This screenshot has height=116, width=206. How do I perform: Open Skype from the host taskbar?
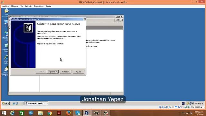pyautogui.click(x=78, y=113)
